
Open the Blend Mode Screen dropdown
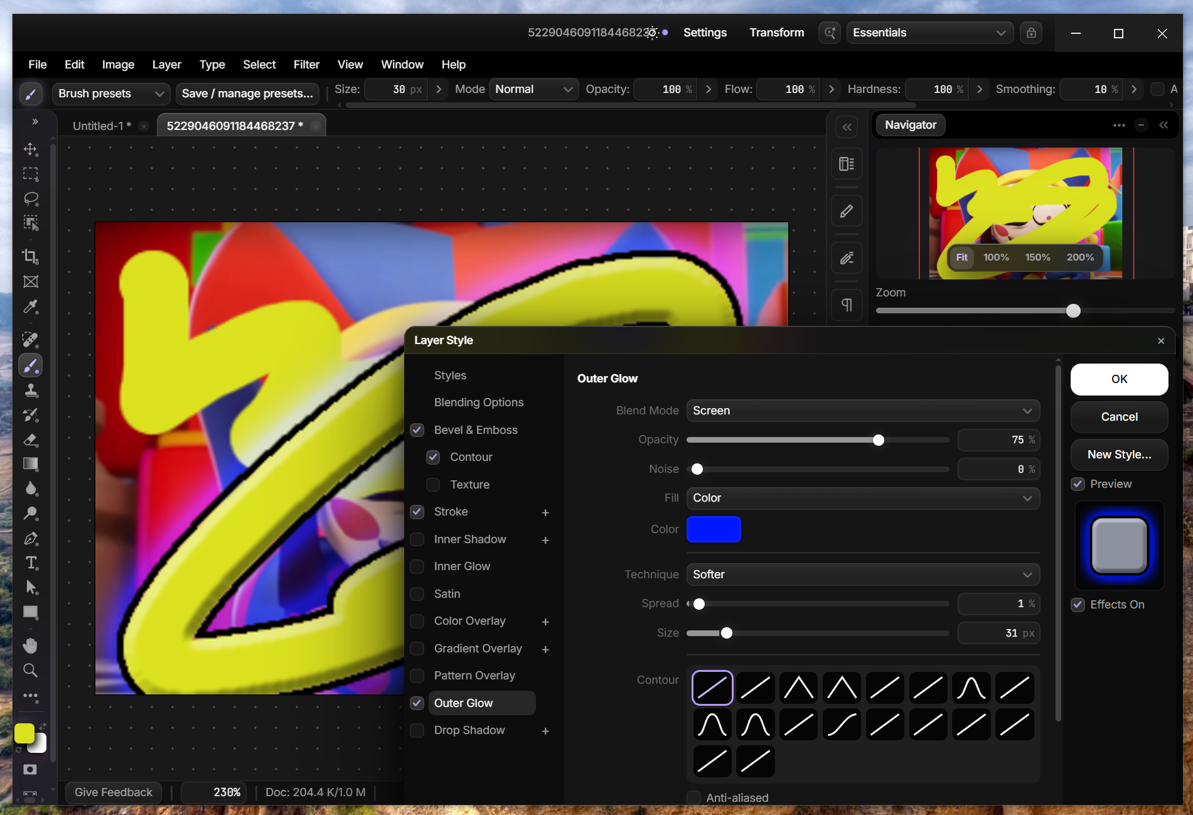863,411
